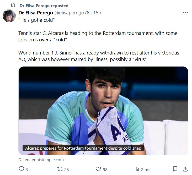Open the Alcaraz article preview image

coord(103,105)
